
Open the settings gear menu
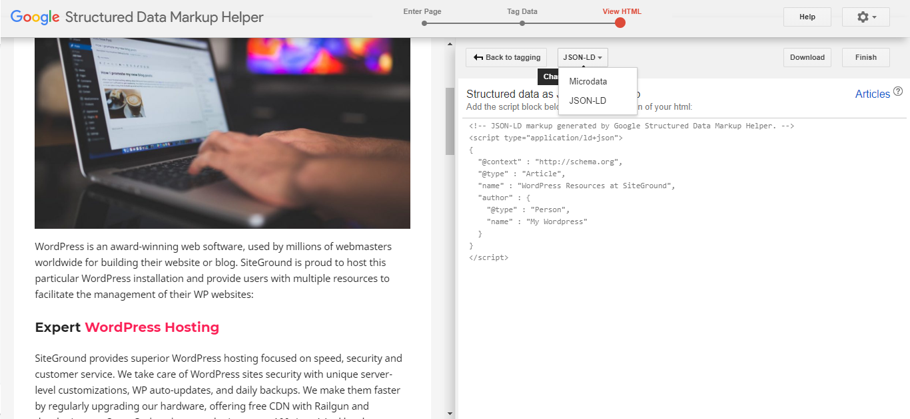coord(865,17)
